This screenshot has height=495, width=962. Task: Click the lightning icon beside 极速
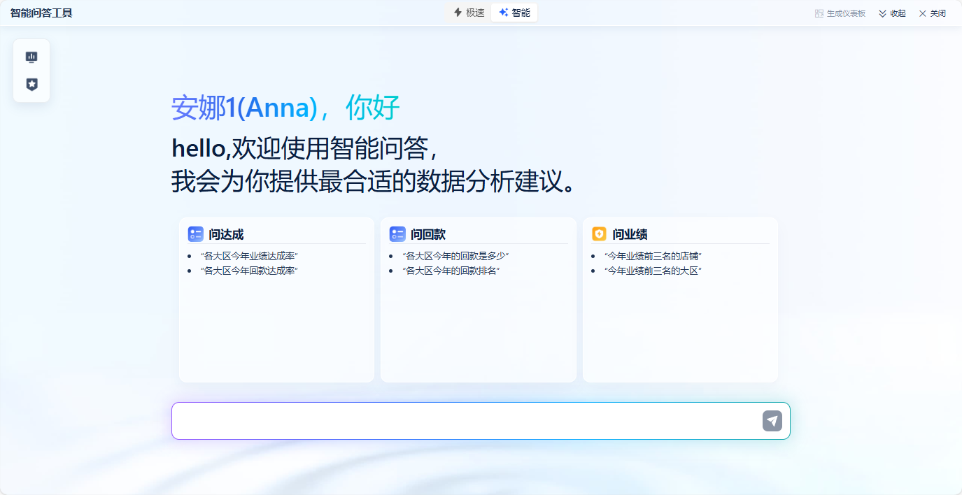click(x=458, y=13)
